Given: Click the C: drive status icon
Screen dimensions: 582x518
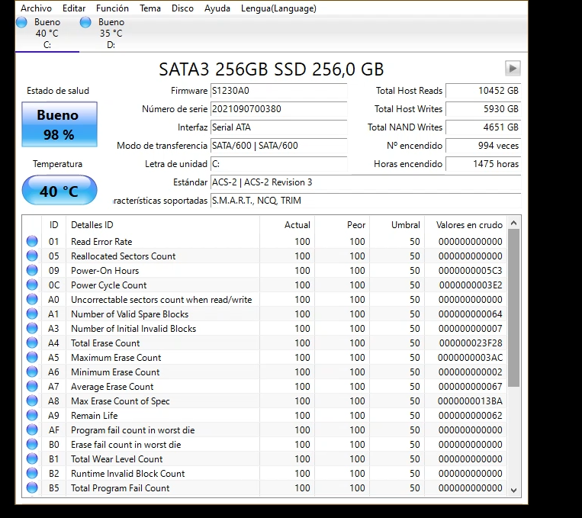Looking at the screenshot, I should point(21,22).
